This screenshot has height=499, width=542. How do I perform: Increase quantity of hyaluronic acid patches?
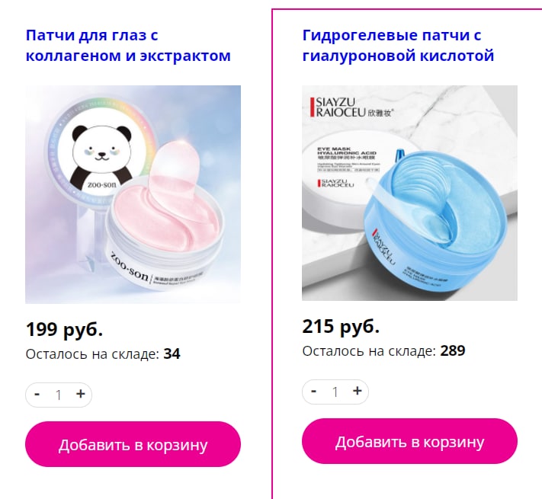(357, 391)
